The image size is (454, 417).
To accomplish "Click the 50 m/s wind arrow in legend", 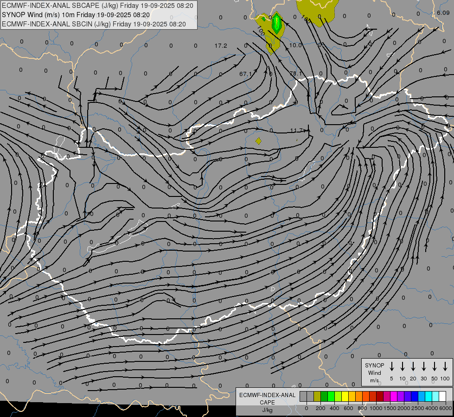I will pyautogui.click(x=435, y=366).
